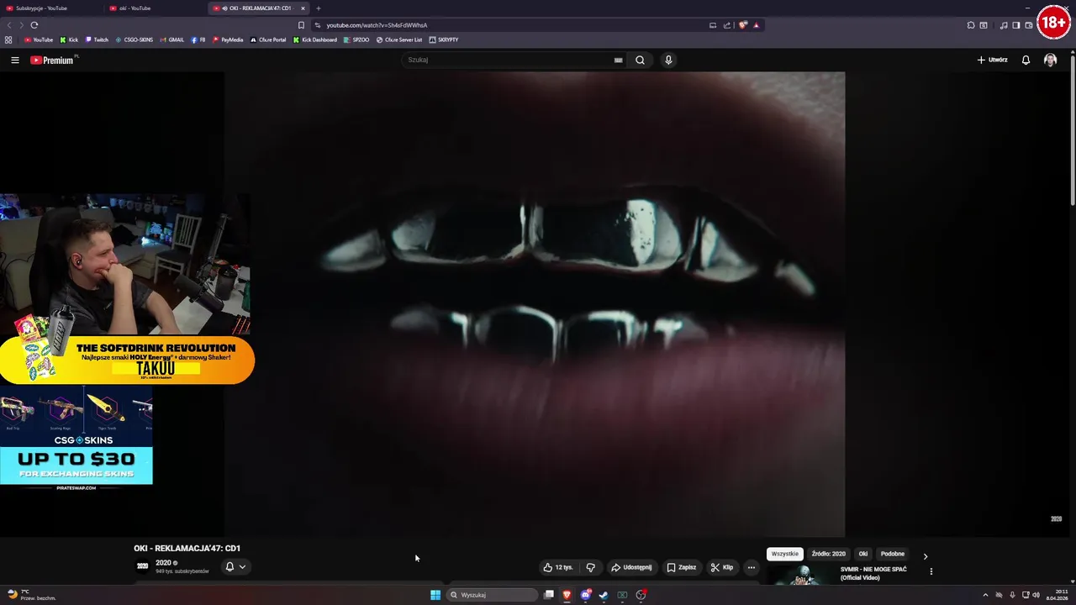Select the Wszystkie filter chip

pos(784,554)
